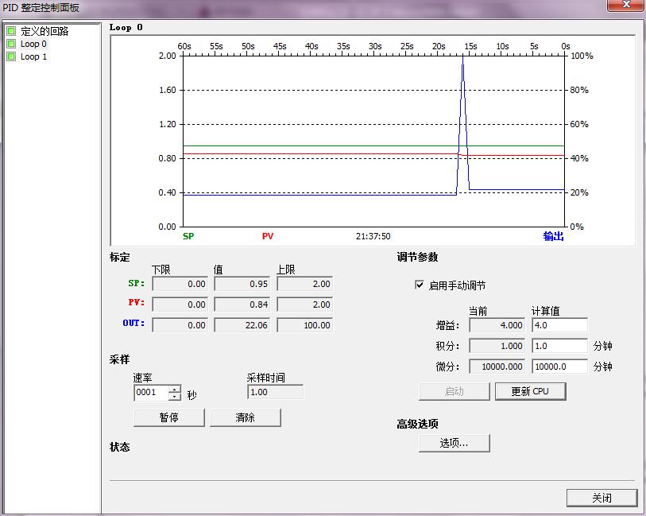
Task: Click the blue 输出 legend label under the chart
Action: [x=553, y=236]
